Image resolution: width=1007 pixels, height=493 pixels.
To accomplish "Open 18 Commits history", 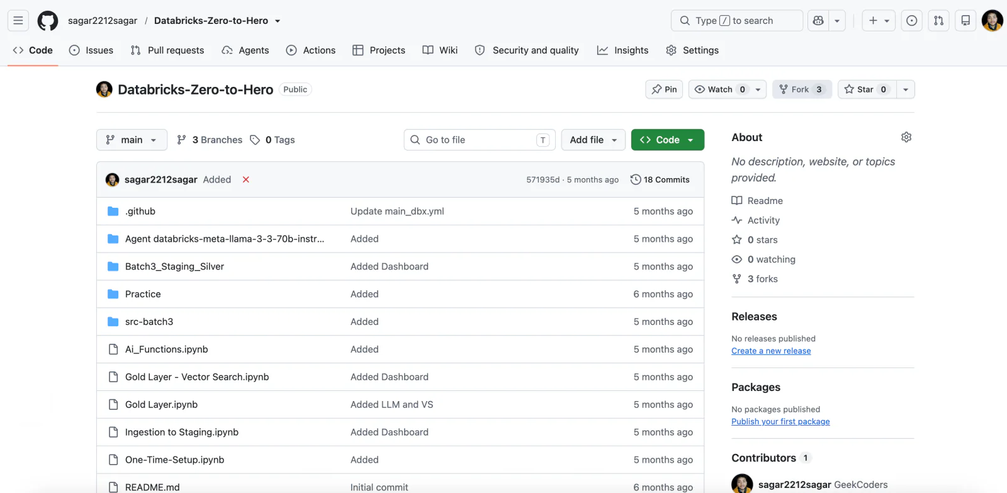I will tap(660, 180).
